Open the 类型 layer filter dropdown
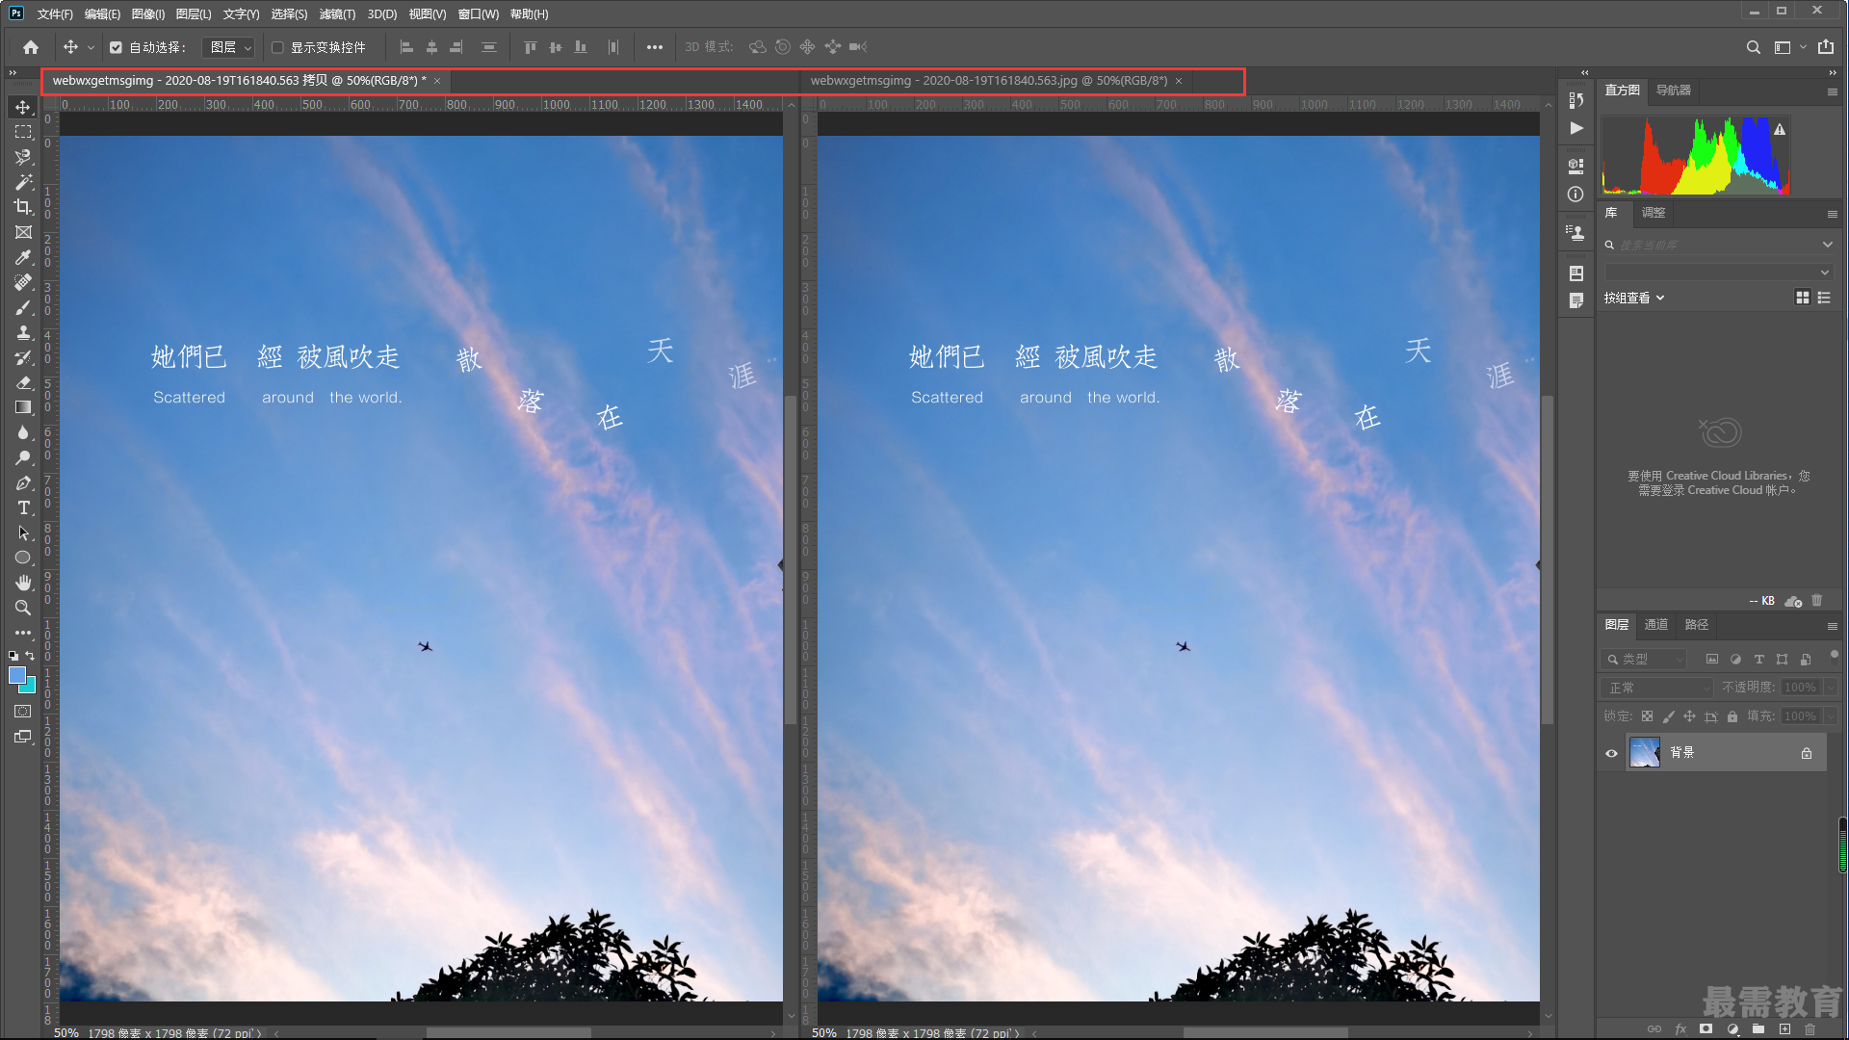1849x1040 pixels. pos(1645,660)
